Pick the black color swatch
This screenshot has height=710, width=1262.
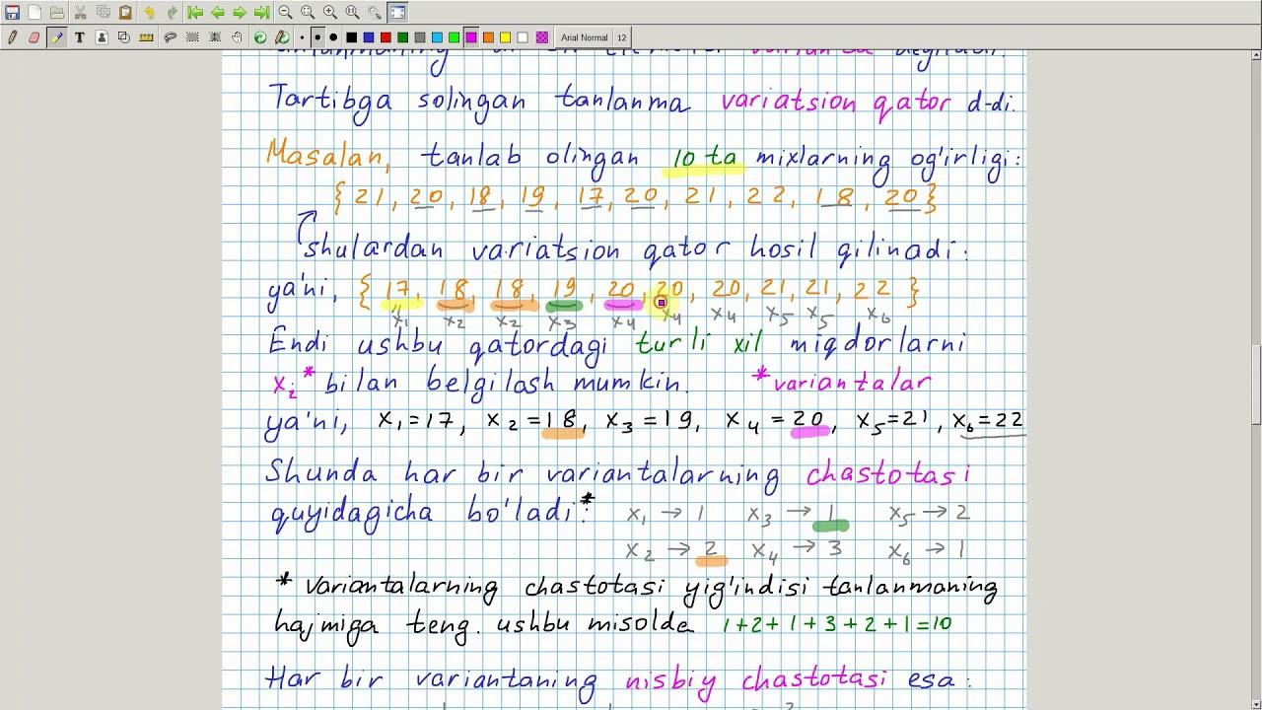[352, 37]
